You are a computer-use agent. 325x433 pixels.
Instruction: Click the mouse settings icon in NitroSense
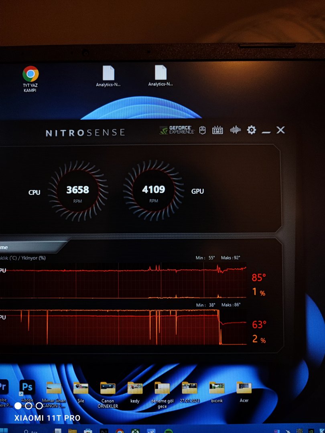[x=203, y=130]
